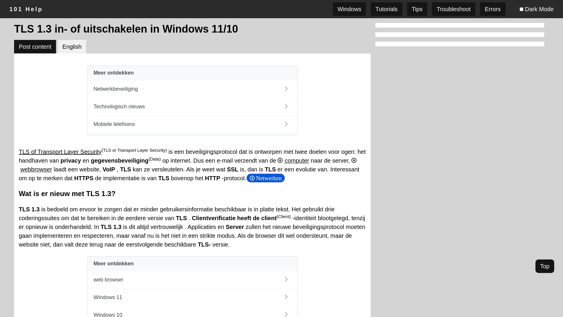Go to 101 Help home logo
Viewport: 563px width, 317px height.
[x=26, y=9]
